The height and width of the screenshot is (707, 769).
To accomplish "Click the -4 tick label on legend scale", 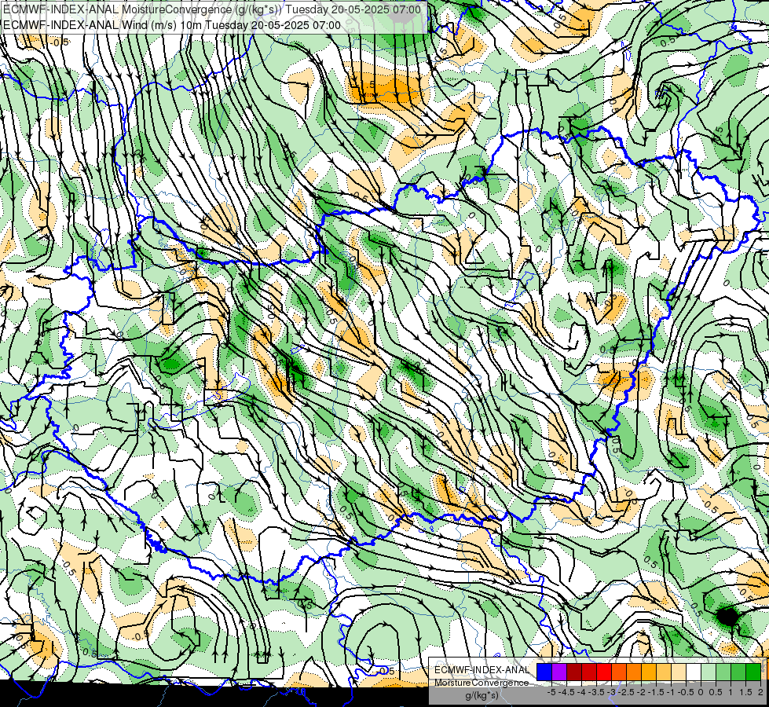I will tap(581, 692).
